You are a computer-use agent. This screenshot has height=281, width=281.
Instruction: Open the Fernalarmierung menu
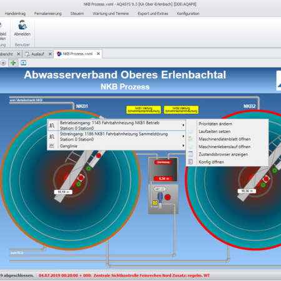click(48, 14)
